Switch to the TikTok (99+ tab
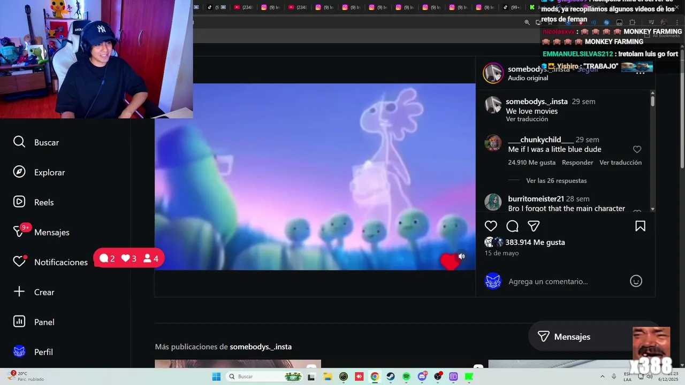 511,7
